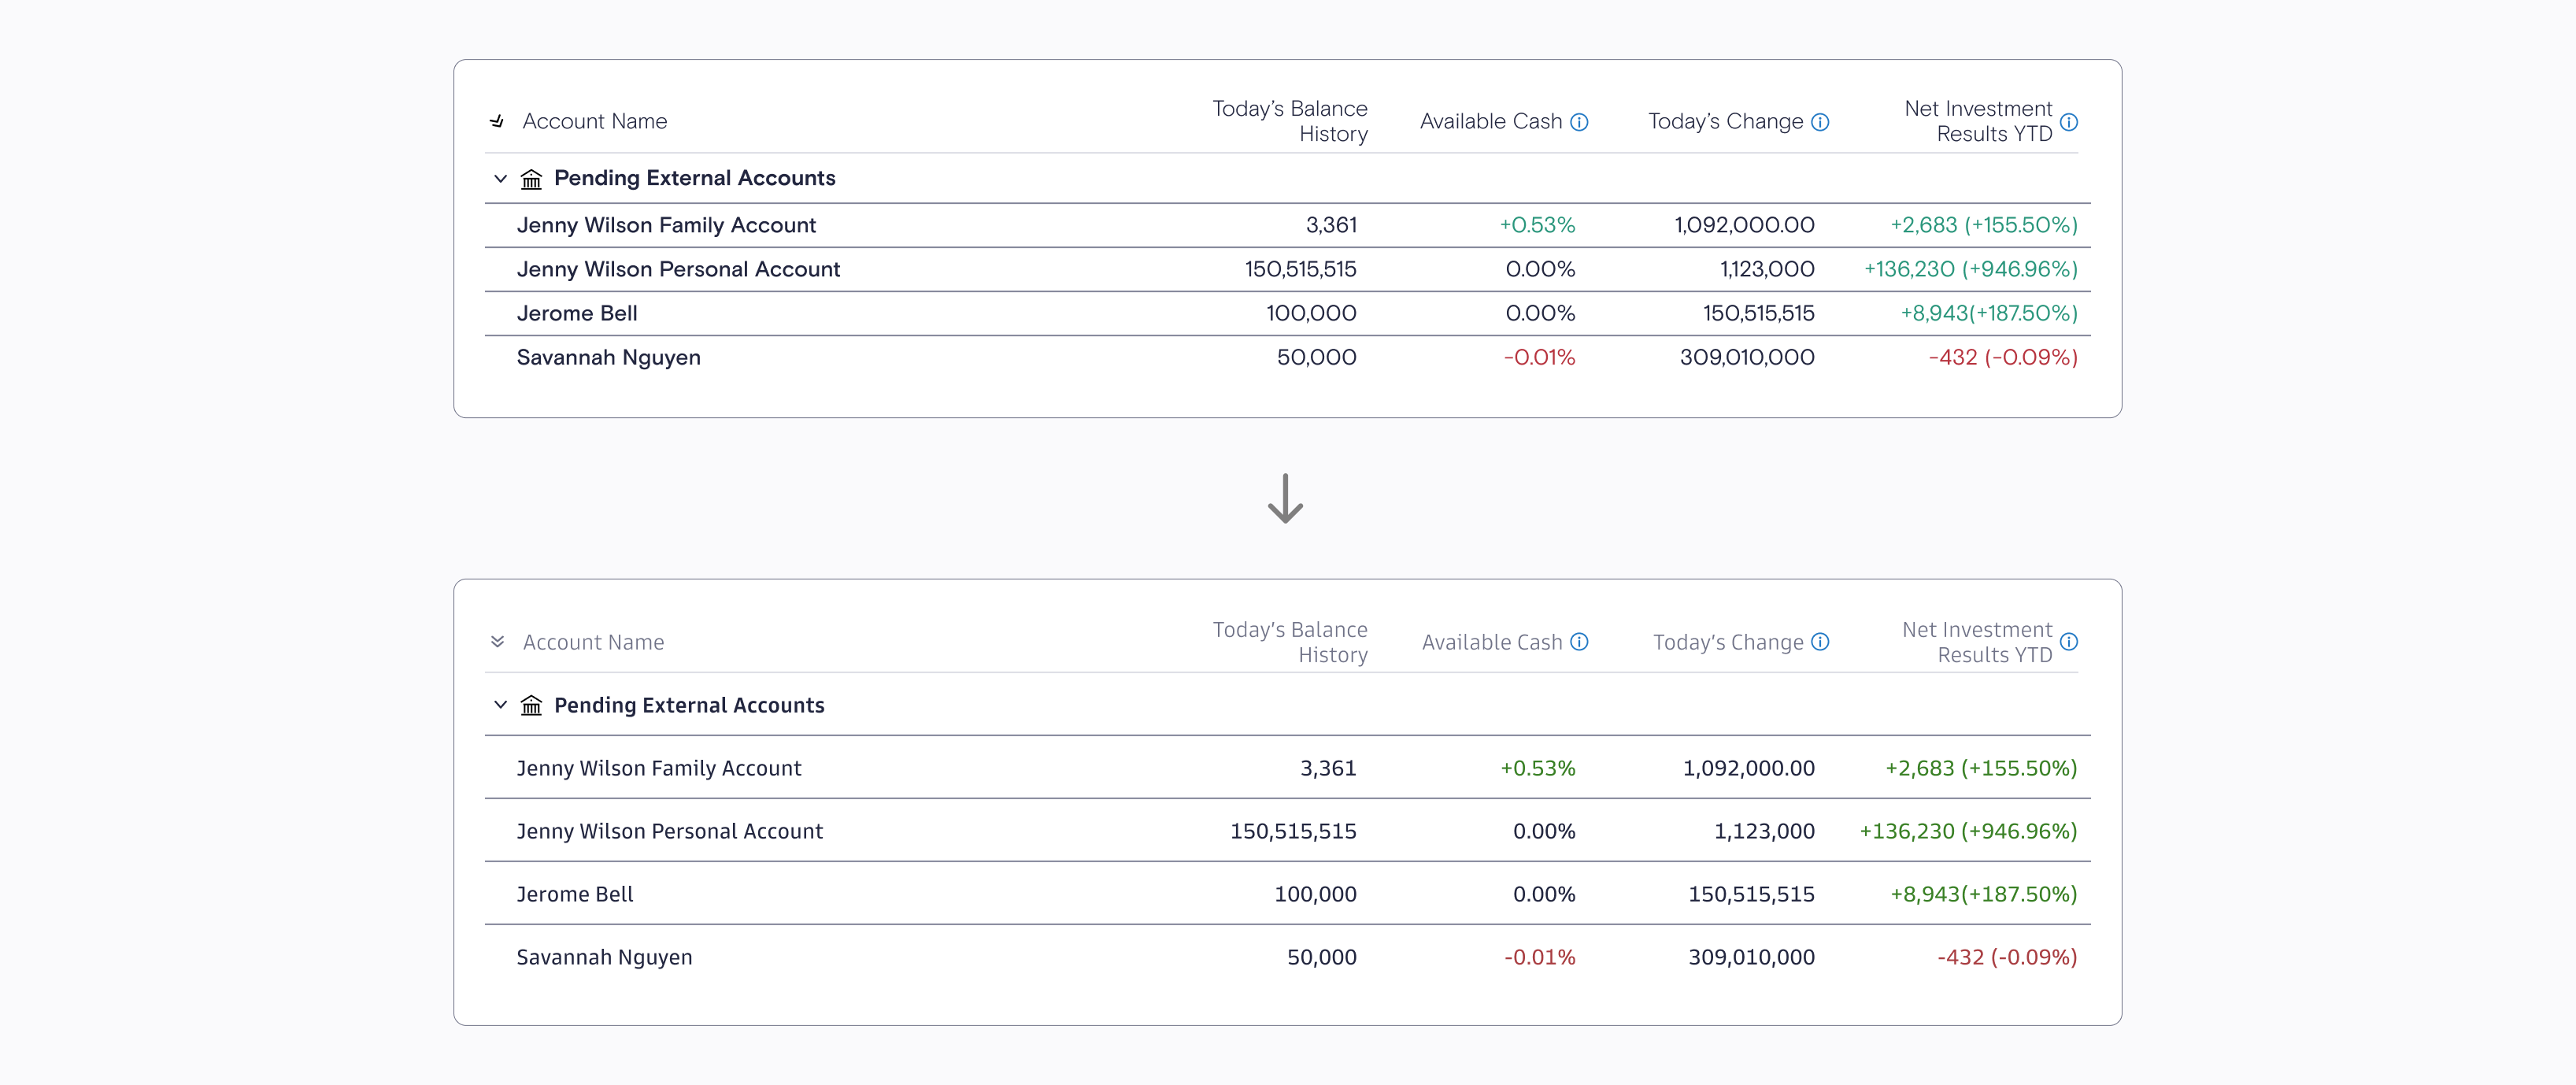Click Available Cash info icon in top table

pos(1579,122)
